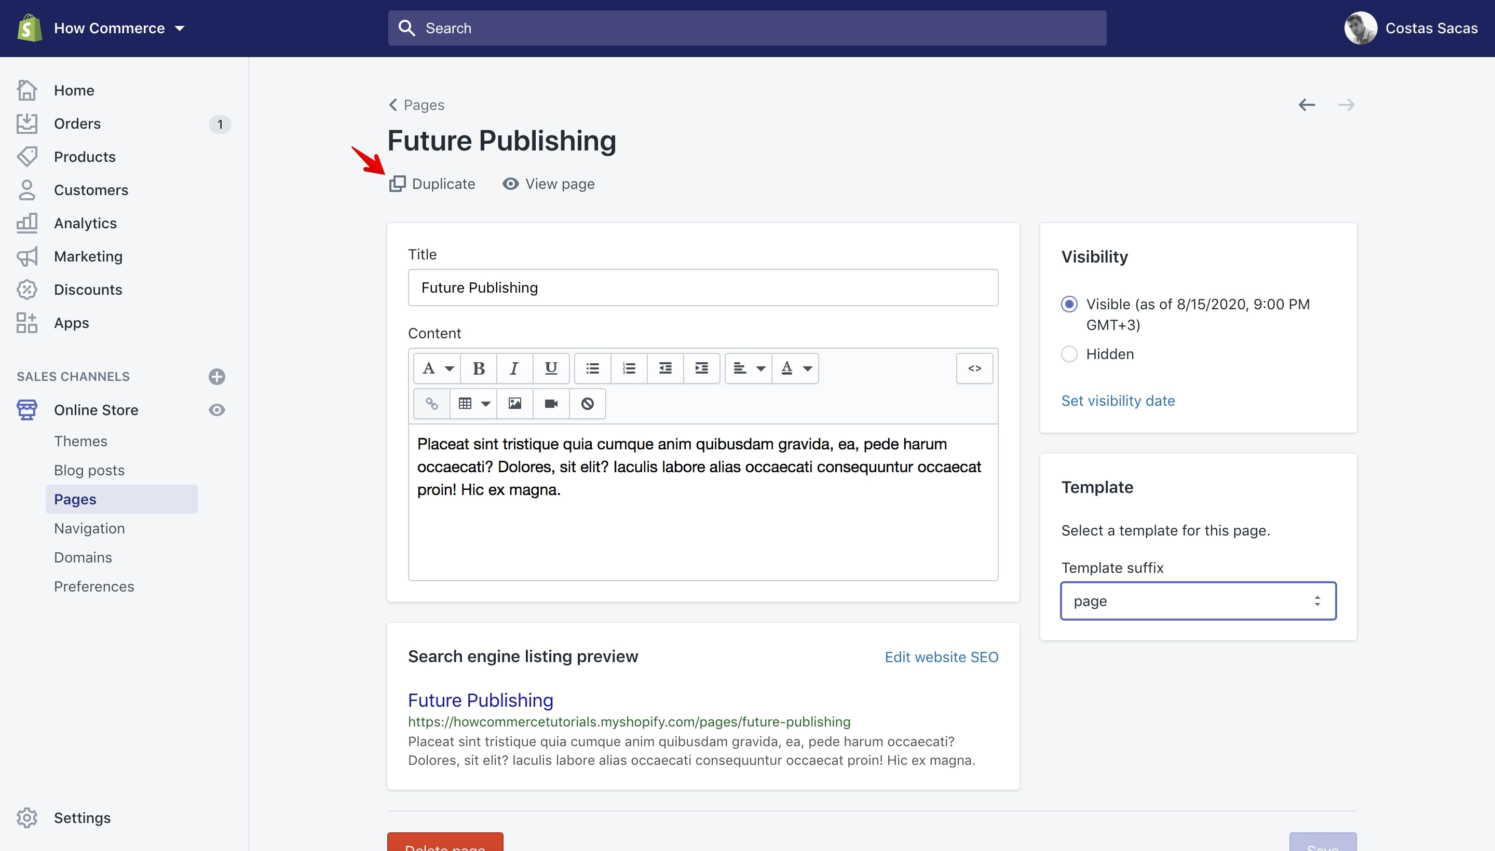Click the Discounts icon in sidebar
Image resolution: width=1495 pixels, height=851 pixels.
[x=27, y=290]
